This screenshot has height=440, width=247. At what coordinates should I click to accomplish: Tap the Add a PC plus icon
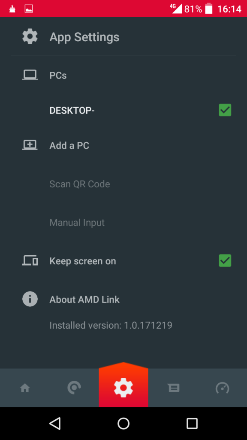point(30,145)
